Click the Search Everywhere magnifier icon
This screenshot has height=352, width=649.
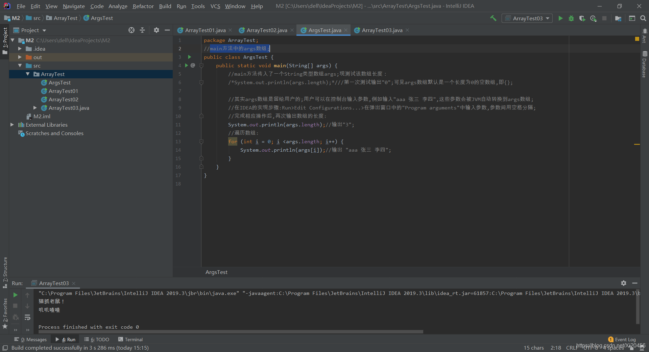click(x=643, y=18)
